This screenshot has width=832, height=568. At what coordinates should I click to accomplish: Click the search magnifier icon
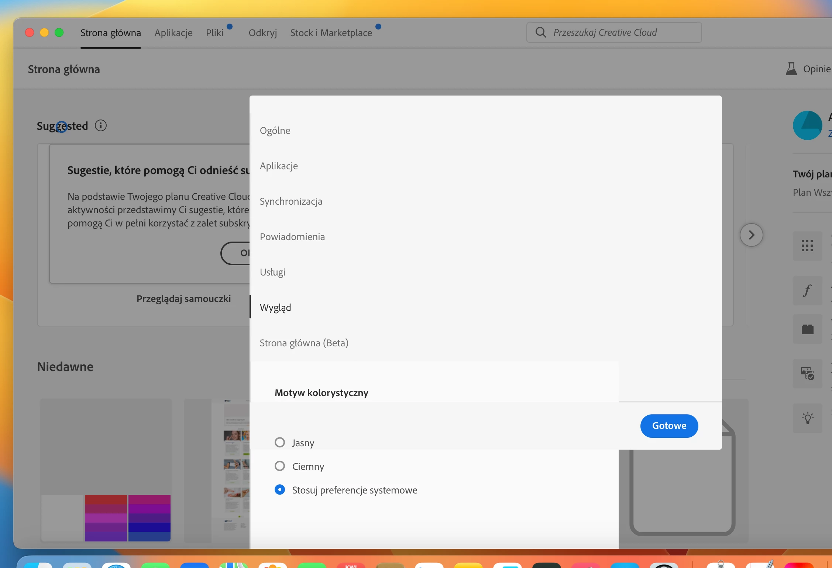(541, 32)
